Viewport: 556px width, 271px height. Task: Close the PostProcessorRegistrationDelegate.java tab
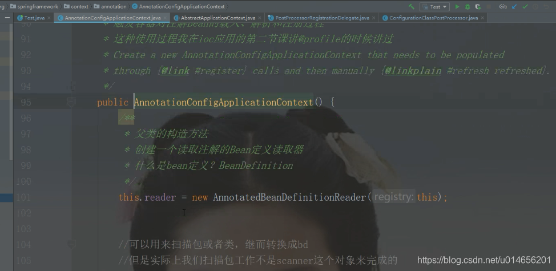point(374,18)
